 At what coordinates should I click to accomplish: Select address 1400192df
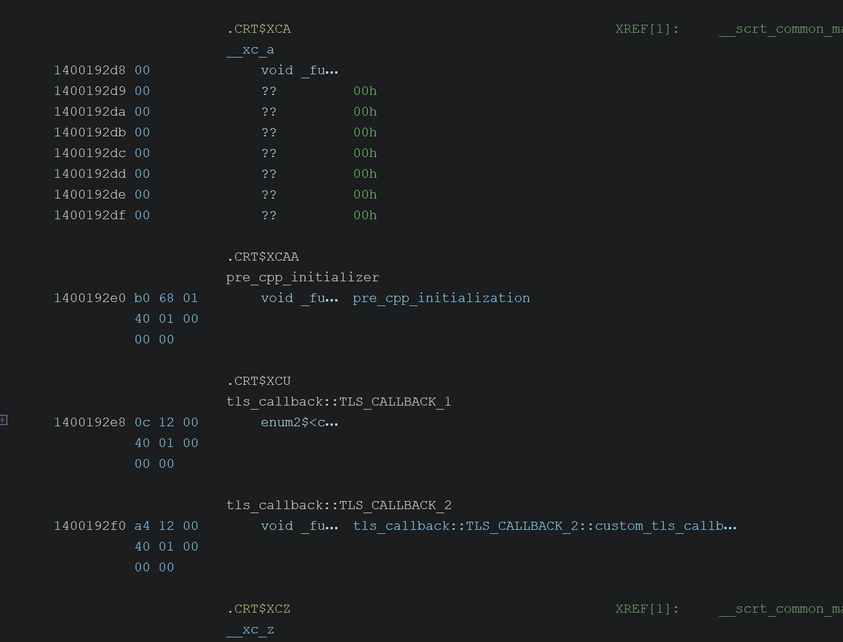tap(90, 215)
